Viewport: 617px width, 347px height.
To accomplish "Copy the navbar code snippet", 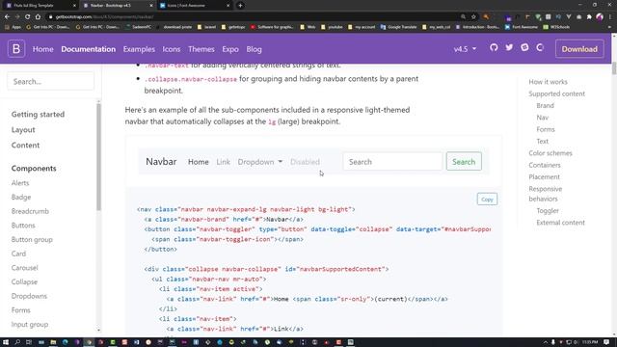I will [x=487, y=200].
